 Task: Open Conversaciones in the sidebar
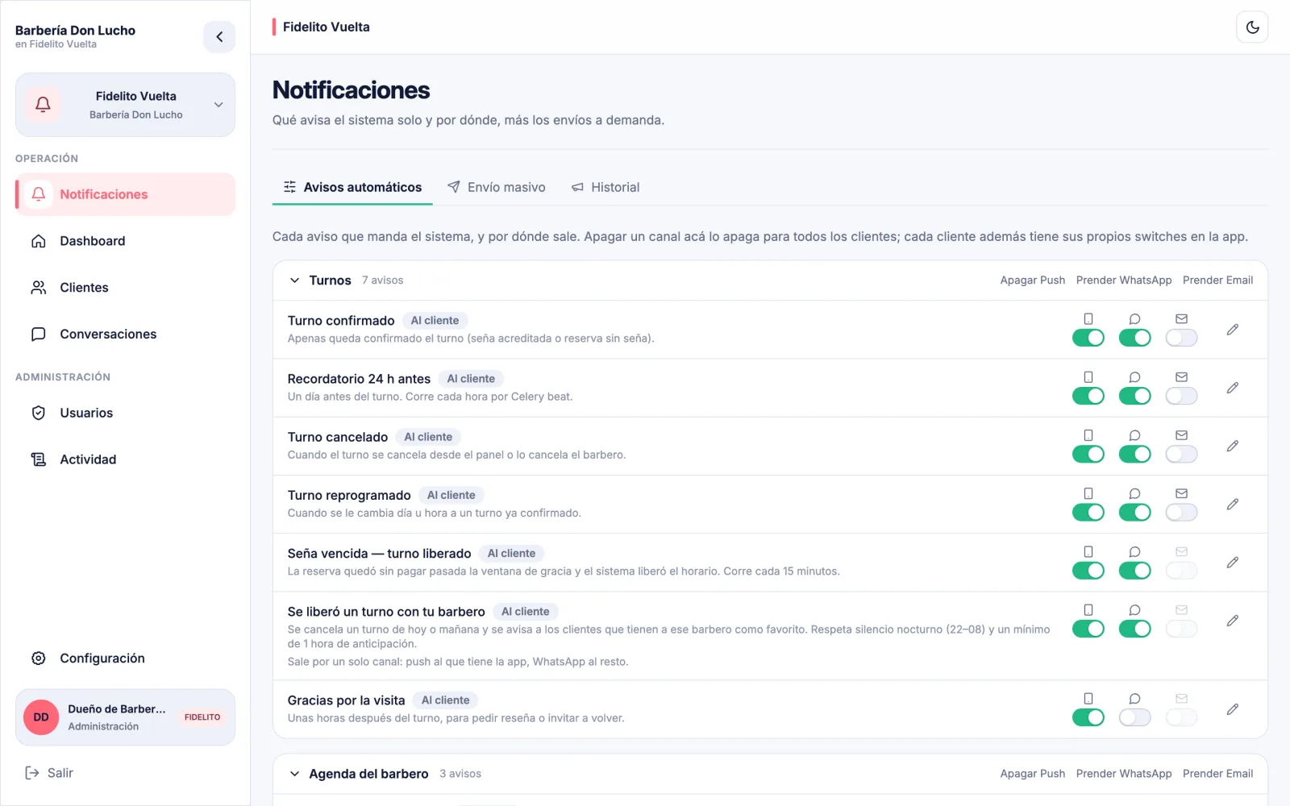[125, 334]
